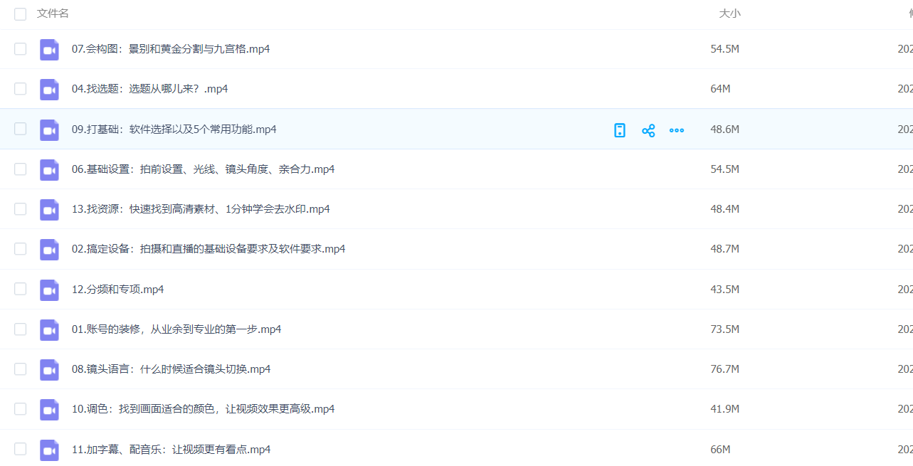Click video icon of 12.分频和专项 file

(x=49, y=290)
